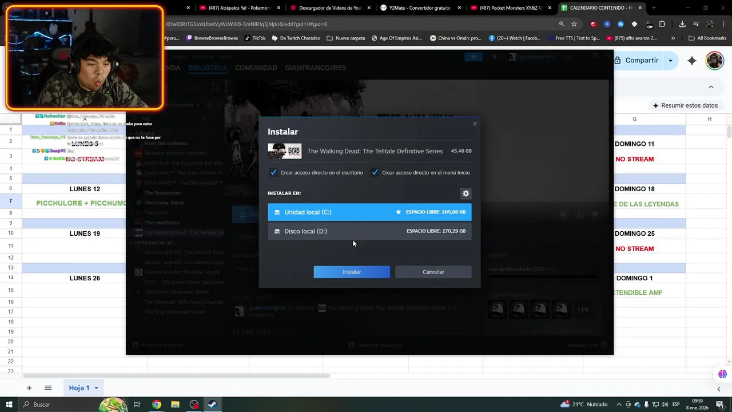
Task: Open the China vs Omán bookmark
Action: [455, 38]
